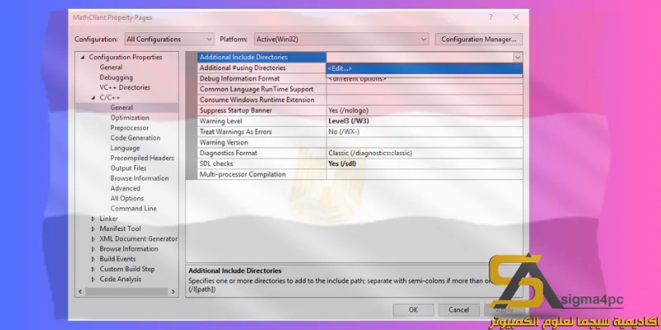Open the Optimization page

(x=130, y=118)
